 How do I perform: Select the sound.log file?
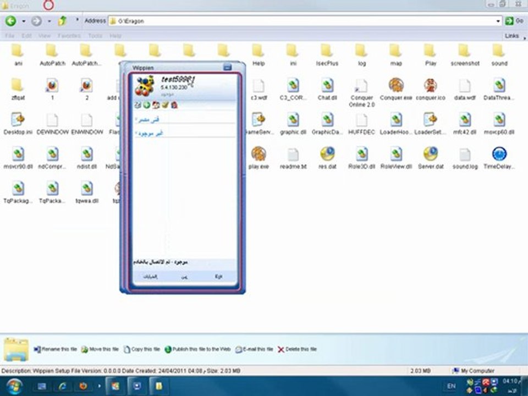(x=465, y=158)
